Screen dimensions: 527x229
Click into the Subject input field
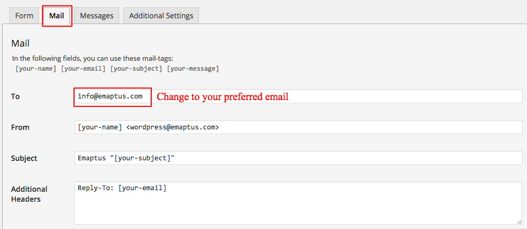tap(298, 158)
